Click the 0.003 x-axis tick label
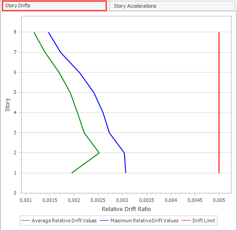237x231 pixels. point(122,200)
